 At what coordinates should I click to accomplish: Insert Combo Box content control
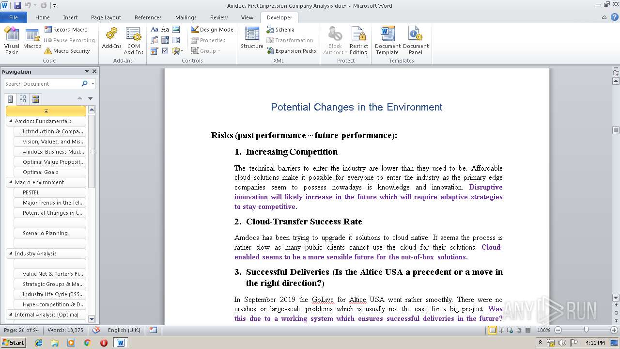(165, 40)
